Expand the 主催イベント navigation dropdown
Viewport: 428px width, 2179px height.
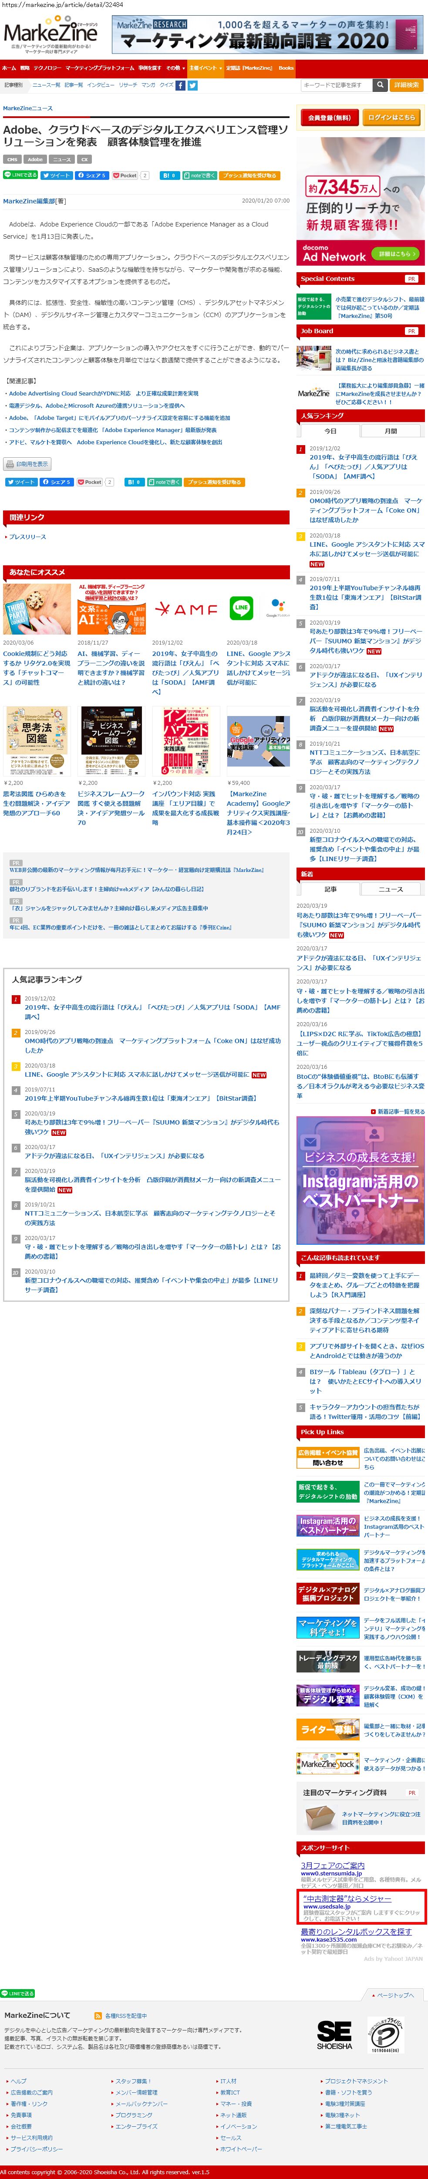point(204,68)
